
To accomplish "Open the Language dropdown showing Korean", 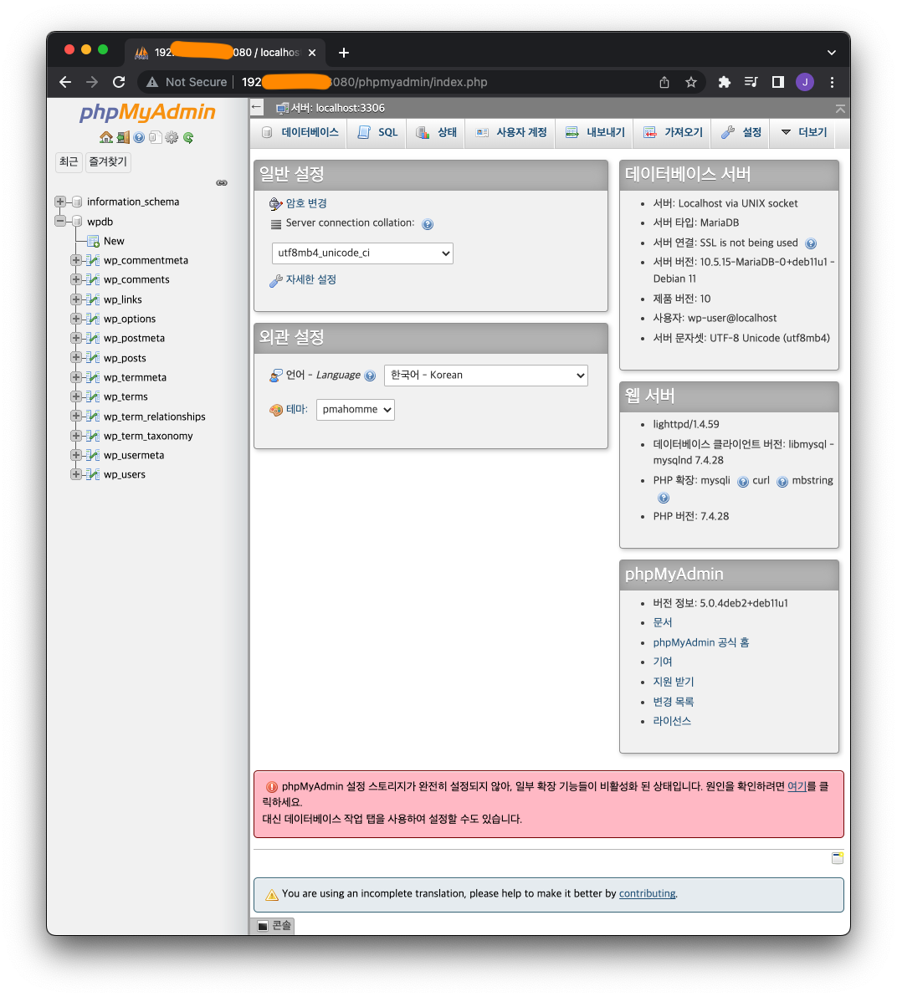I will point(485,376).
